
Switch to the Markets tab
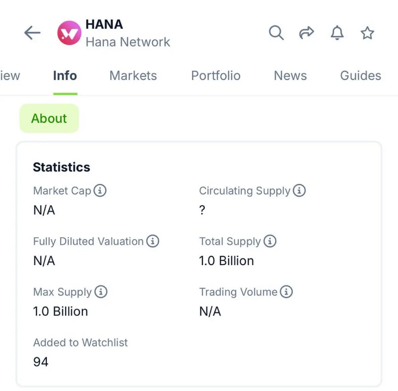[x=133, y=76]
